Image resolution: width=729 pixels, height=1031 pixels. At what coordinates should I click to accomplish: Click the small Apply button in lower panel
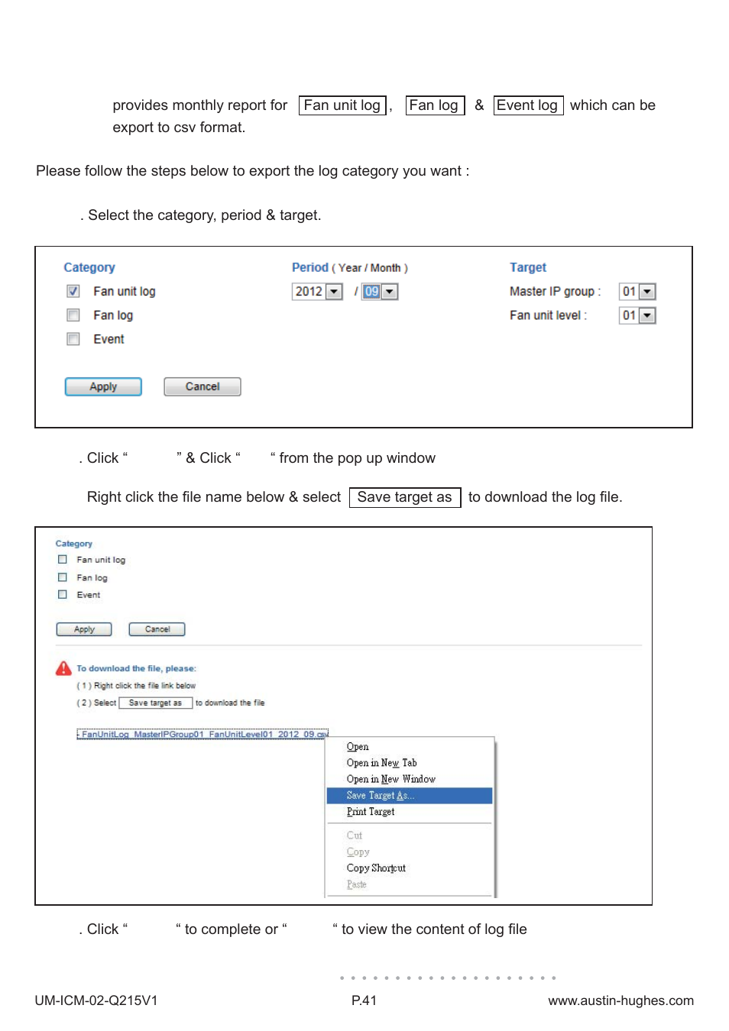coord(84,629)
